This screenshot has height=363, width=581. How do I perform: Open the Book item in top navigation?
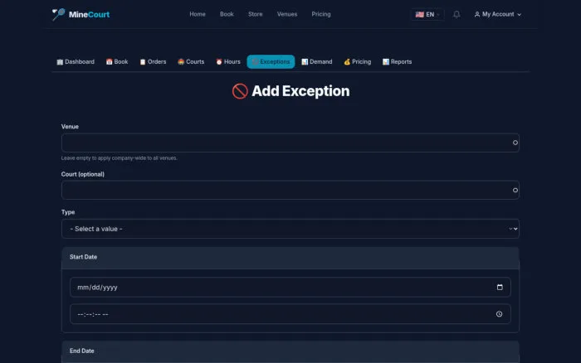tap(227, 14)
